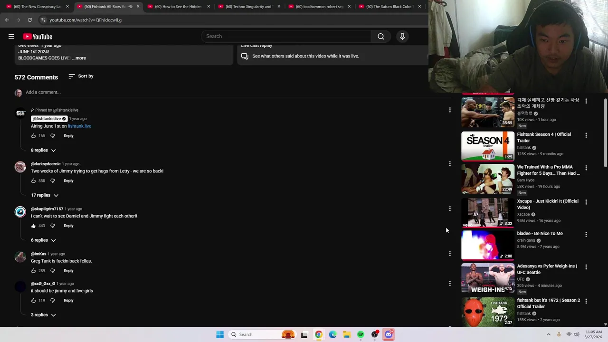Open options menu for Xscape Just Kickin' It
This screenshot has width=608, height=342.
[586, 202]
